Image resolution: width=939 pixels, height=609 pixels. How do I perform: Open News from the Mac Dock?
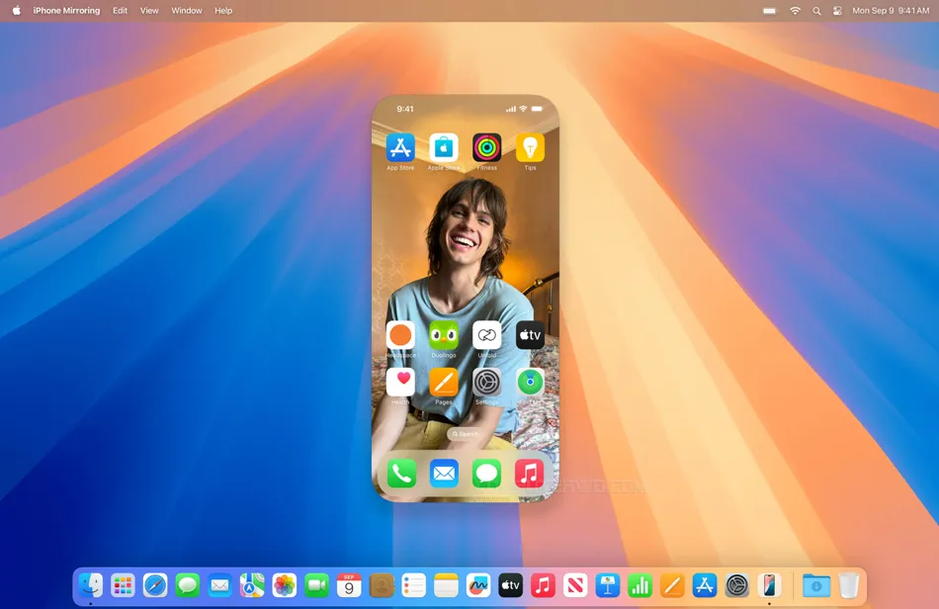(575, 585)
